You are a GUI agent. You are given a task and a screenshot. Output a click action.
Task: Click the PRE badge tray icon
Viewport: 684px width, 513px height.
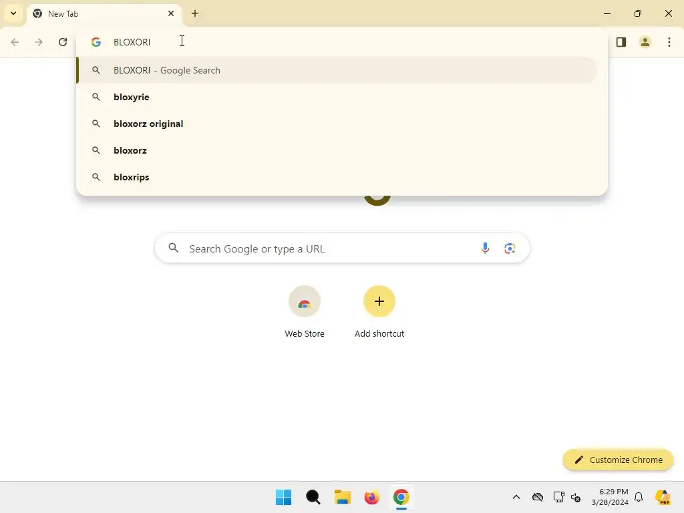(x=663, y=497)
